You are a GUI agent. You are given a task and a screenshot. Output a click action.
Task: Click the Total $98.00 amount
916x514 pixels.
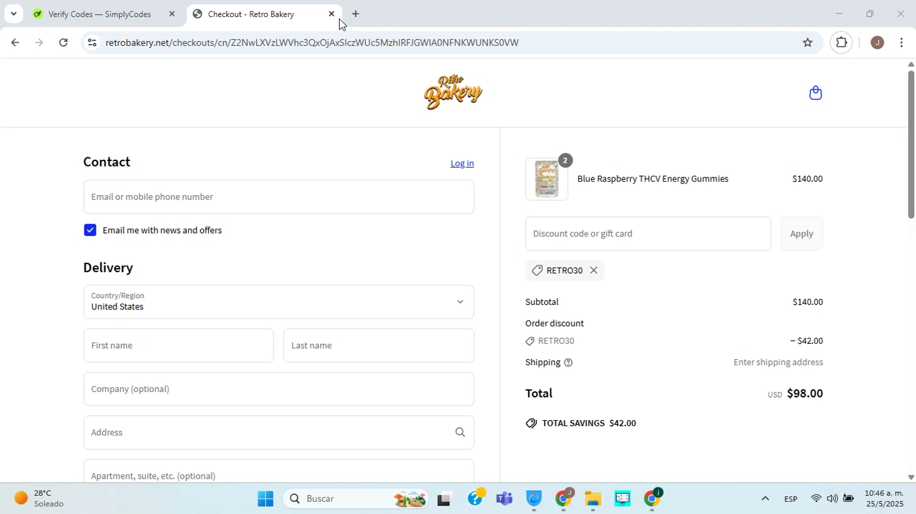tap(805, 393)
